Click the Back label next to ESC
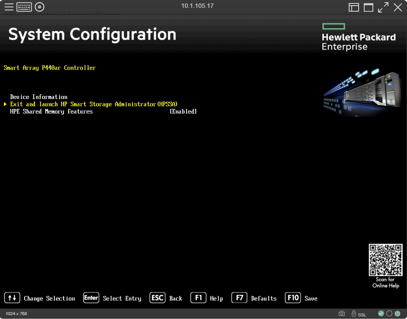The height and width of the screenshot is (319, 407). 176,299
